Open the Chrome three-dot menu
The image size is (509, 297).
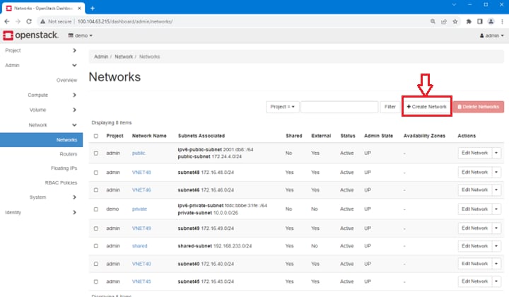[502, 21]
